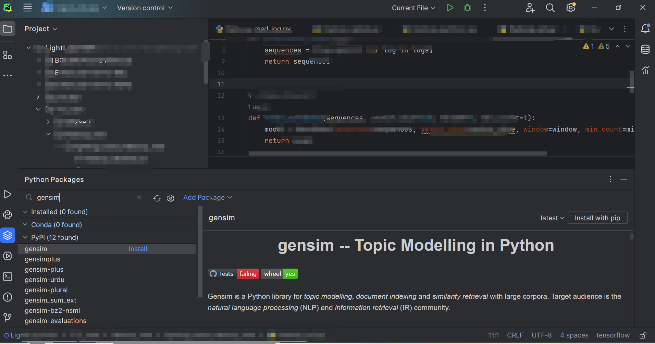Viewport: 655px width, 344px height.
Task: Click the editor's vertical scrollbar
Action: [x=631, y=82]
